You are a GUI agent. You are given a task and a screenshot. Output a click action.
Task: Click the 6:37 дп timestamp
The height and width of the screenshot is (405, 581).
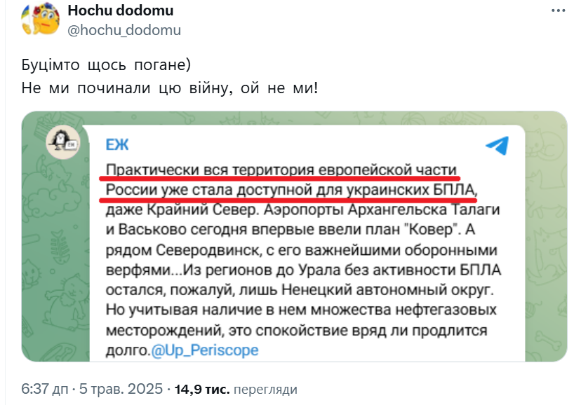(x=46, y=389)
